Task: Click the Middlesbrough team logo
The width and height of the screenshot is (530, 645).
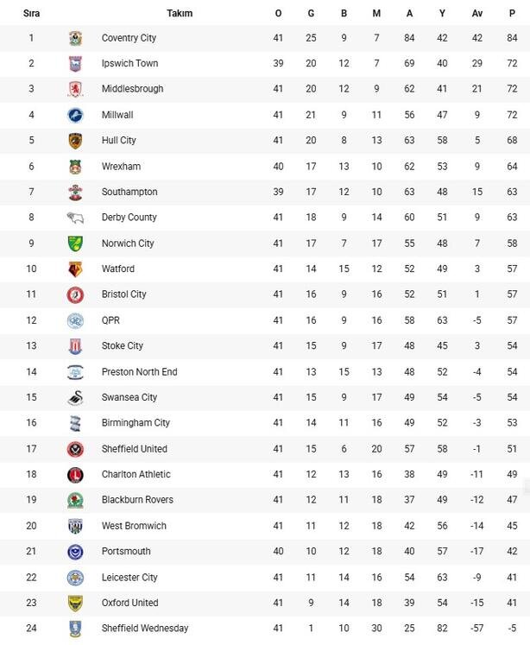Action: (x=75, y=89)
